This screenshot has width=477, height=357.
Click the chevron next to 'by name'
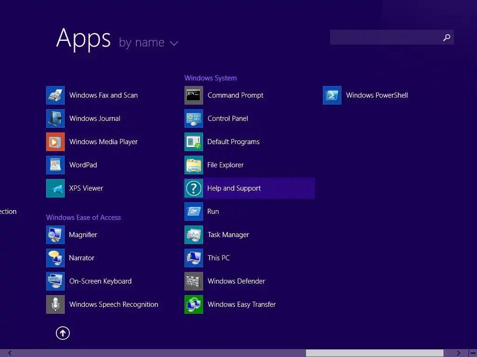point(174,43)
